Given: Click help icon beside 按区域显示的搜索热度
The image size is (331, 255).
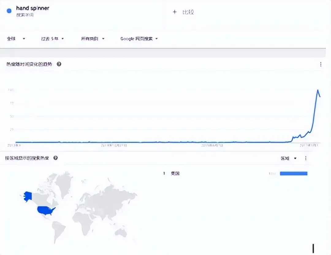Looking at the screenshot, I should [55, 158].
